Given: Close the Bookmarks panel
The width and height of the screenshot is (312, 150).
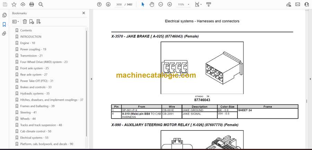Looking at the screenshot, I should [84, 13].
